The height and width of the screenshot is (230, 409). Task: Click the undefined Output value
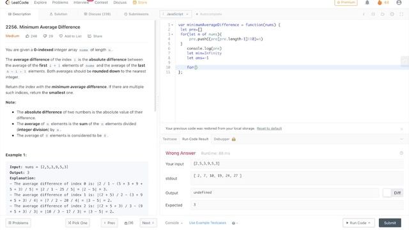203,192
